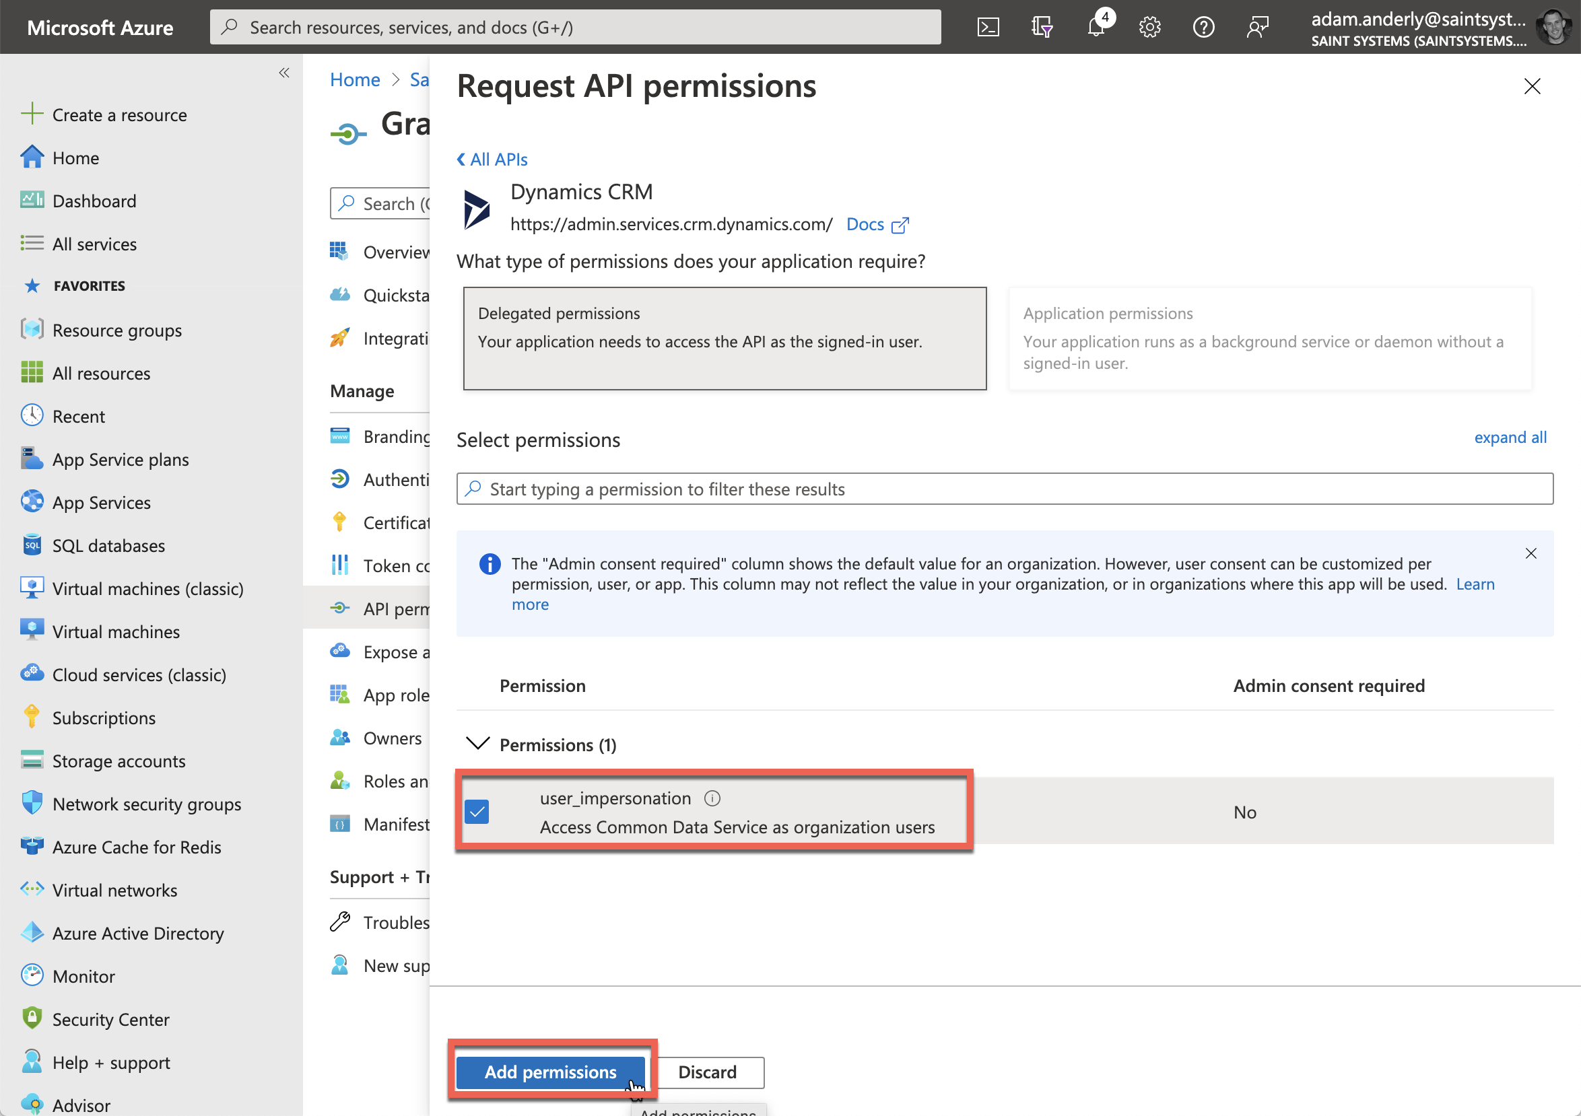Open Cloud services (classic)
The image size is (1581, 1116).
coord(139,674)
